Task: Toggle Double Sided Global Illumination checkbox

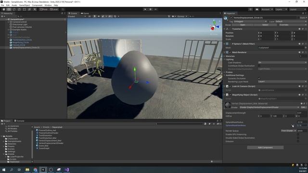Action: click(298, 138)
